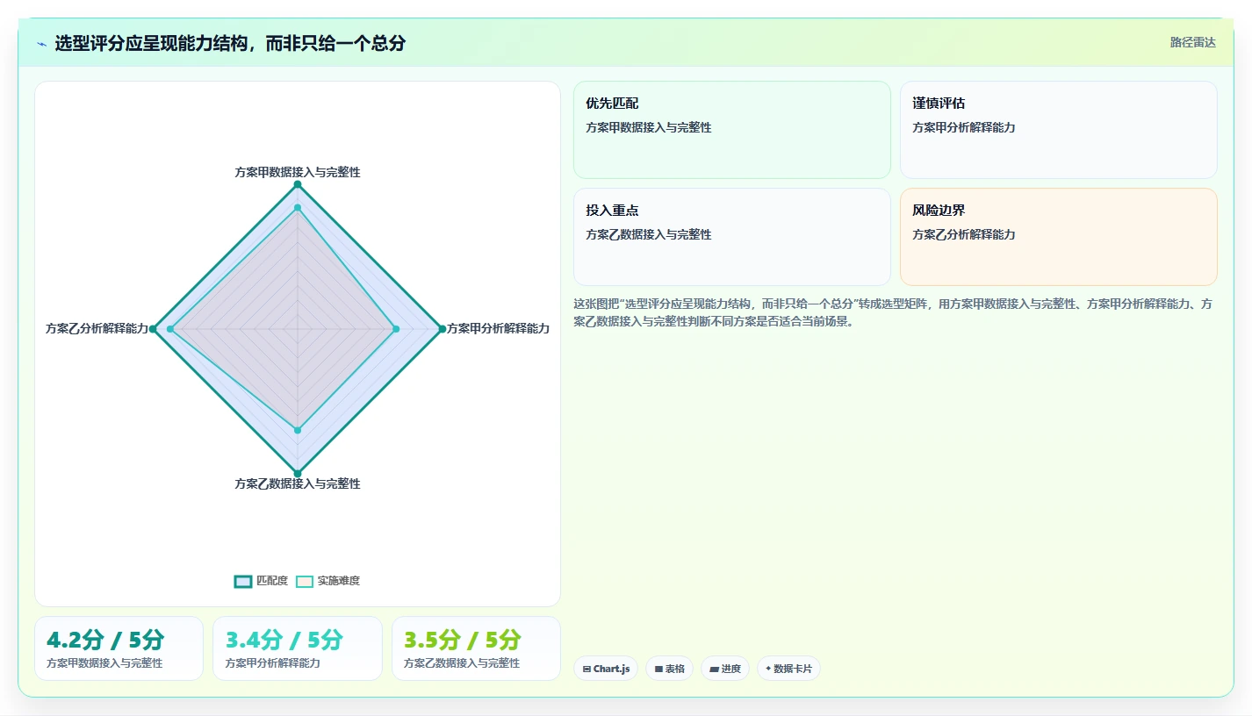Image resolution: width=1252 pixels, height=716 pixels.
Task: Click the 3.5分 / 5分 score card
Action: 476,648
